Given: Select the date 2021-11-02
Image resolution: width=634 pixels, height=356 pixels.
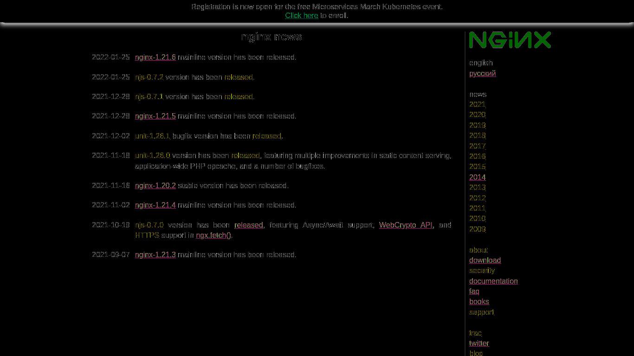Looking at the screenshot, I should (111, 205).
